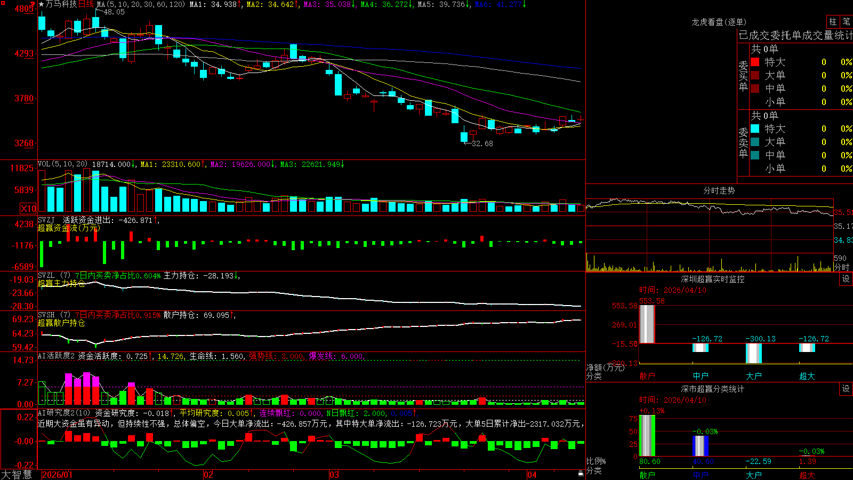853x480 pixels.
Task: Click the 深市超赢分类统计 panel title
Action: pos(713,389)
